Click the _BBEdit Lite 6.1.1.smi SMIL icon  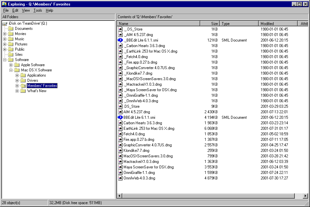(120, 40)
